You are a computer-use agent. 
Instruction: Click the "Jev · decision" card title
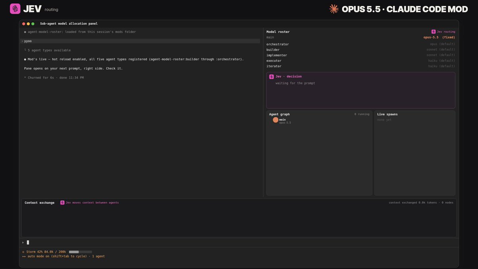(x=288, y=77)
